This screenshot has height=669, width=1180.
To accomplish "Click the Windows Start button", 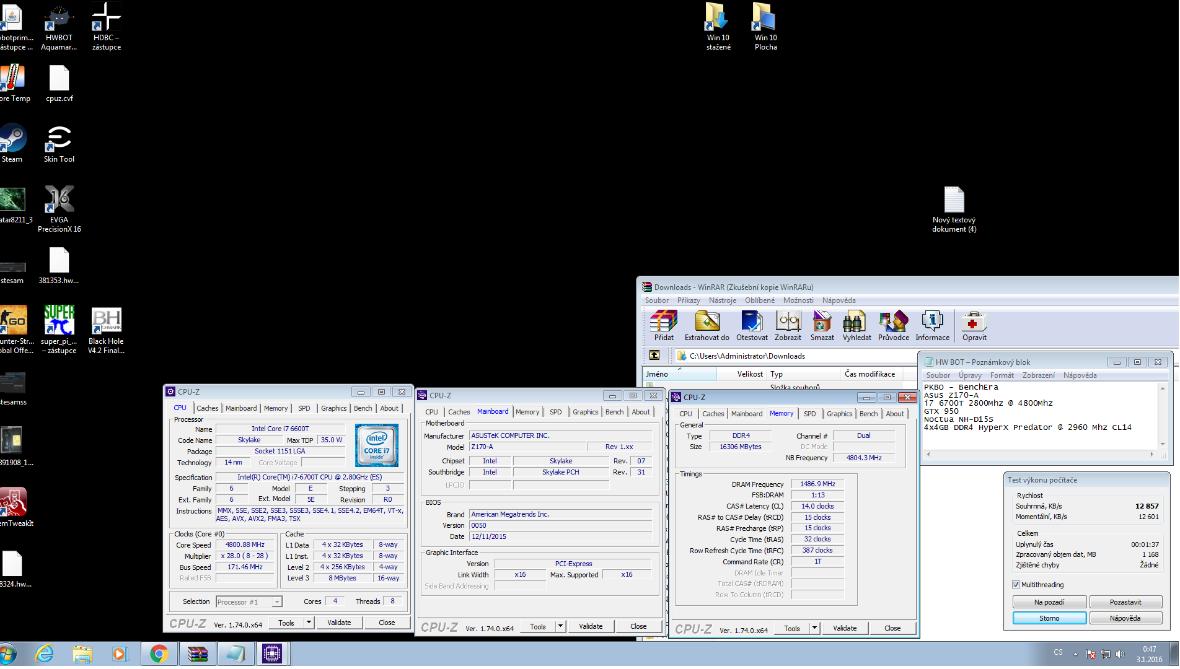I will click(x=7, y=654).
